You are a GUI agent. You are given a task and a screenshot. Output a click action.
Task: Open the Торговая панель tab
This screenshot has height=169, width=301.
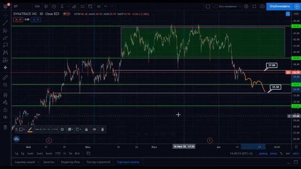point(128,162)
